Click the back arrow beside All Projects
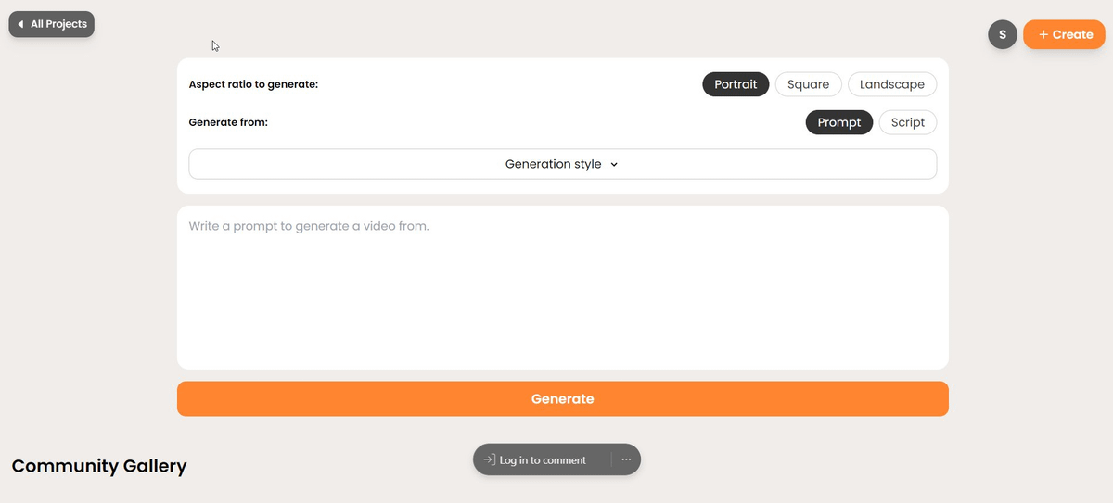Screen dimensions: 1113x503 20,24
